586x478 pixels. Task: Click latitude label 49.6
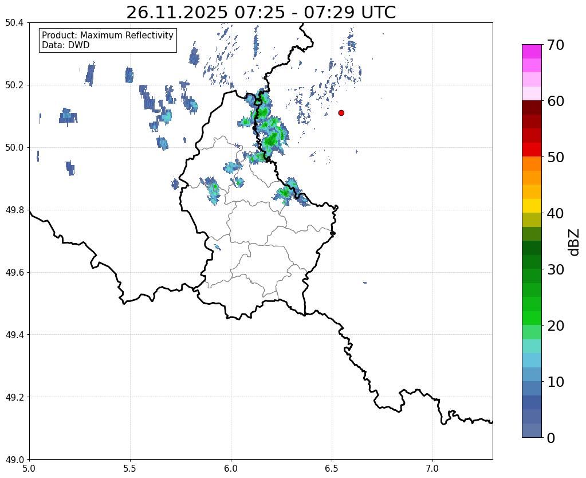pos(14,273)
